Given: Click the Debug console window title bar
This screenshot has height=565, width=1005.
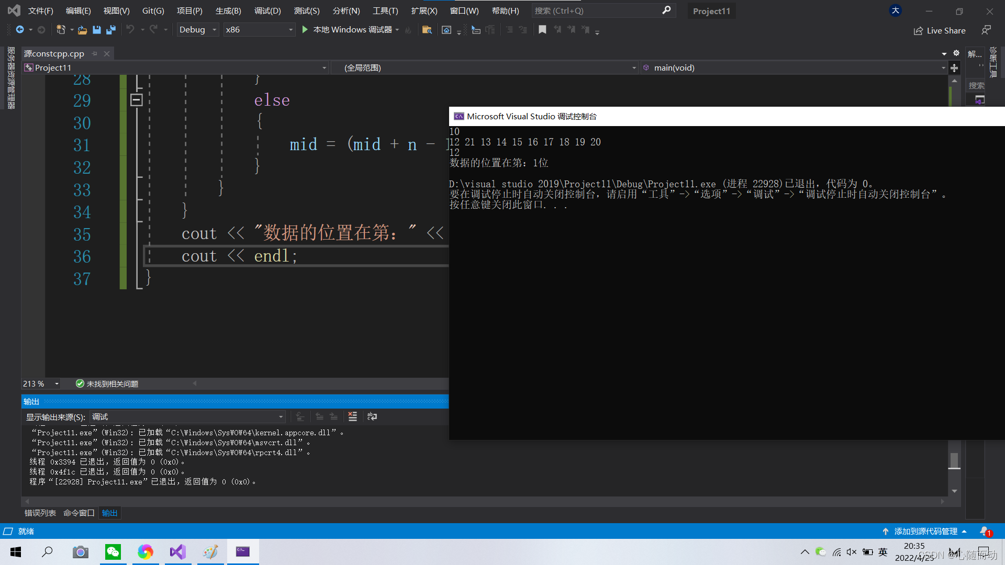Looking at the screenshot, I should click(x=727, y=116).
